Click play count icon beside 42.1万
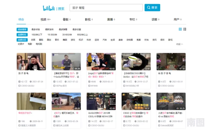The height and width of the screenshot is (130, 206). tap(19, 81)
